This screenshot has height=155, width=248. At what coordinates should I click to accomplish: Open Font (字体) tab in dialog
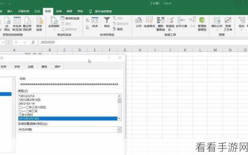coord(17,67)
